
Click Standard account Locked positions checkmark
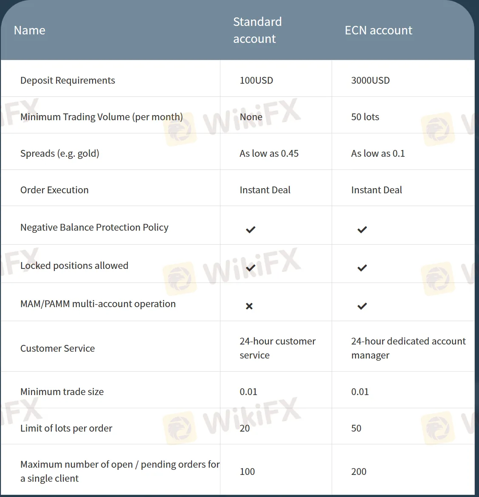pos(251,268)
